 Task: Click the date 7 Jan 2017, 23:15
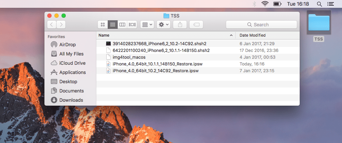(x=257, y=70)
